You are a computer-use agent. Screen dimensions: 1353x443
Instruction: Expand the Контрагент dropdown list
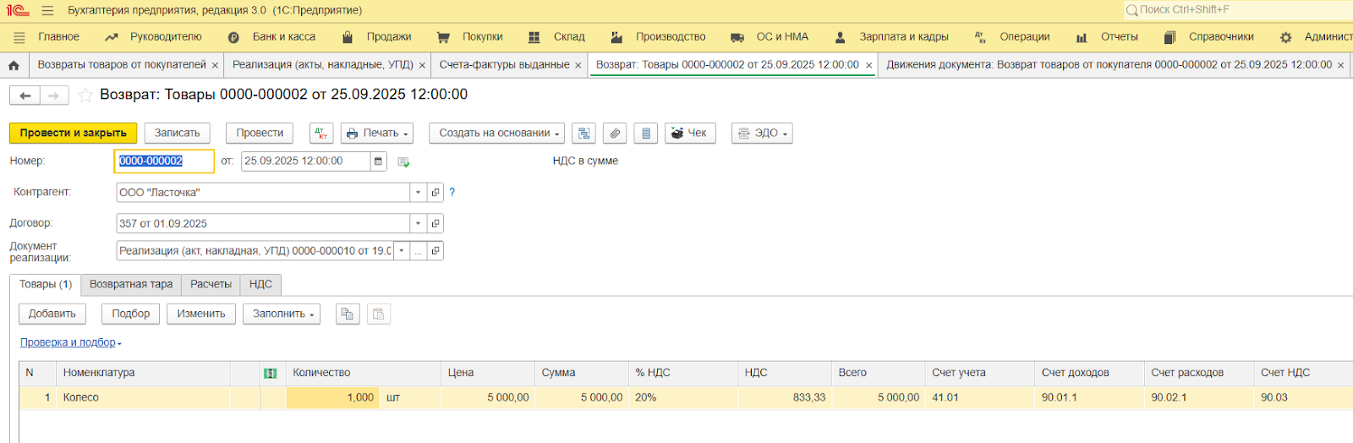pos(418,193)
